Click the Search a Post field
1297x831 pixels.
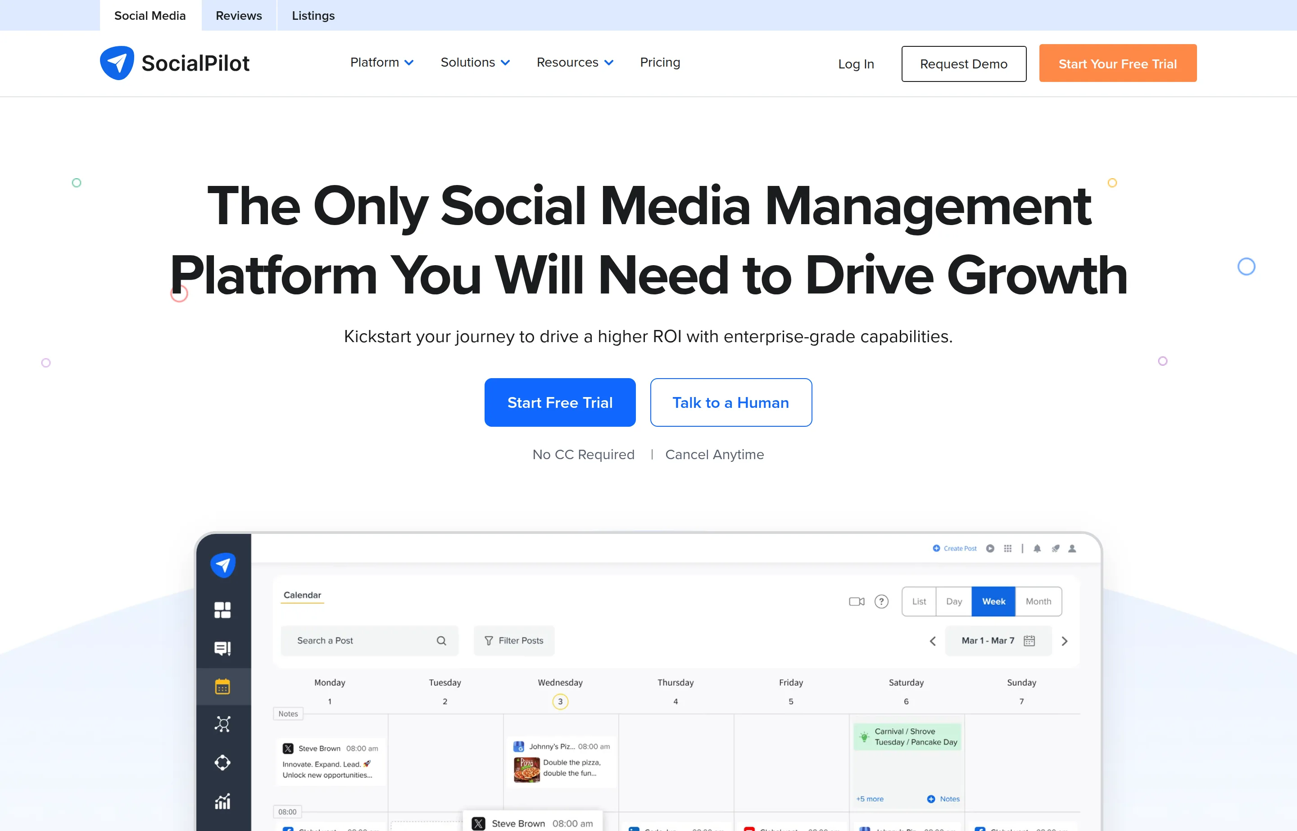tap(370, 641)
